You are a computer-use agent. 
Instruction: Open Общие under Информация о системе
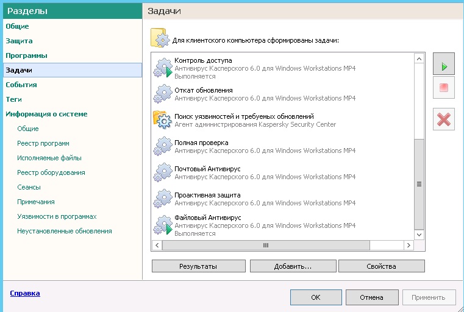(28, 129)
